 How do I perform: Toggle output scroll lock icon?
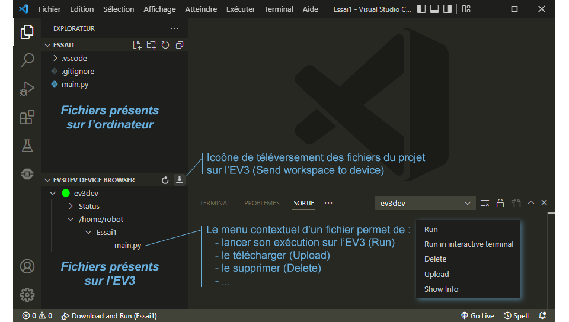tap(500, 203)
